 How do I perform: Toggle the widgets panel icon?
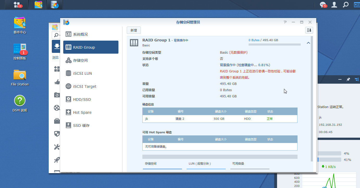(x=357, y=5)
